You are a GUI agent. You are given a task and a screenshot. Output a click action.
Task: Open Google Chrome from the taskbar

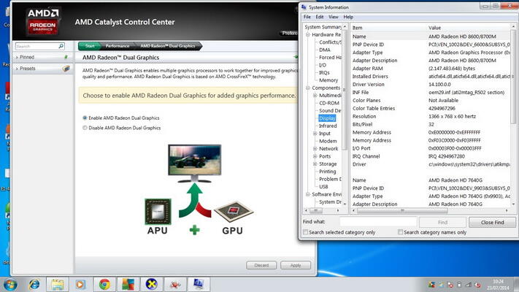pos(104,285)
